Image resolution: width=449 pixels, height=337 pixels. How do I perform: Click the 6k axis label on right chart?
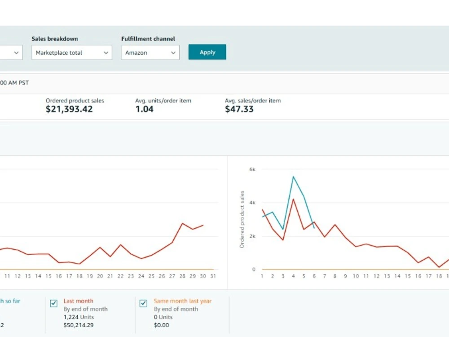[x=252, y=169]
